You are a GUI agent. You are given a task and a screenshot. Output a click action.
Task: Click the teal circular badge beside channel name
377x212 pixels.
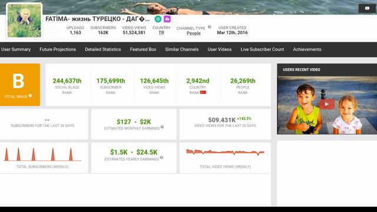(x=158, y=19)
